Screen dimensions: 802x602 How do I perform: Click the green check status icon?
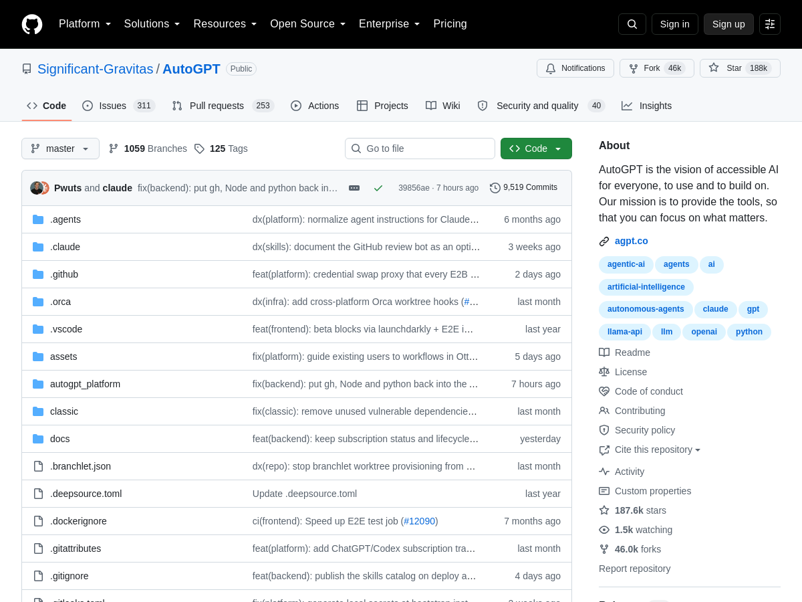[x=378, y=188]
